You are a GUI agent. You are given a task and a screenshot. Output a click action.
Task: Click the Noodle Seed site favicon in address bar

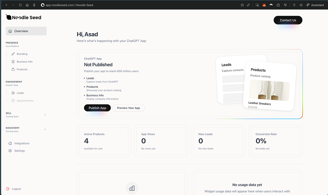tap(42, 5)
